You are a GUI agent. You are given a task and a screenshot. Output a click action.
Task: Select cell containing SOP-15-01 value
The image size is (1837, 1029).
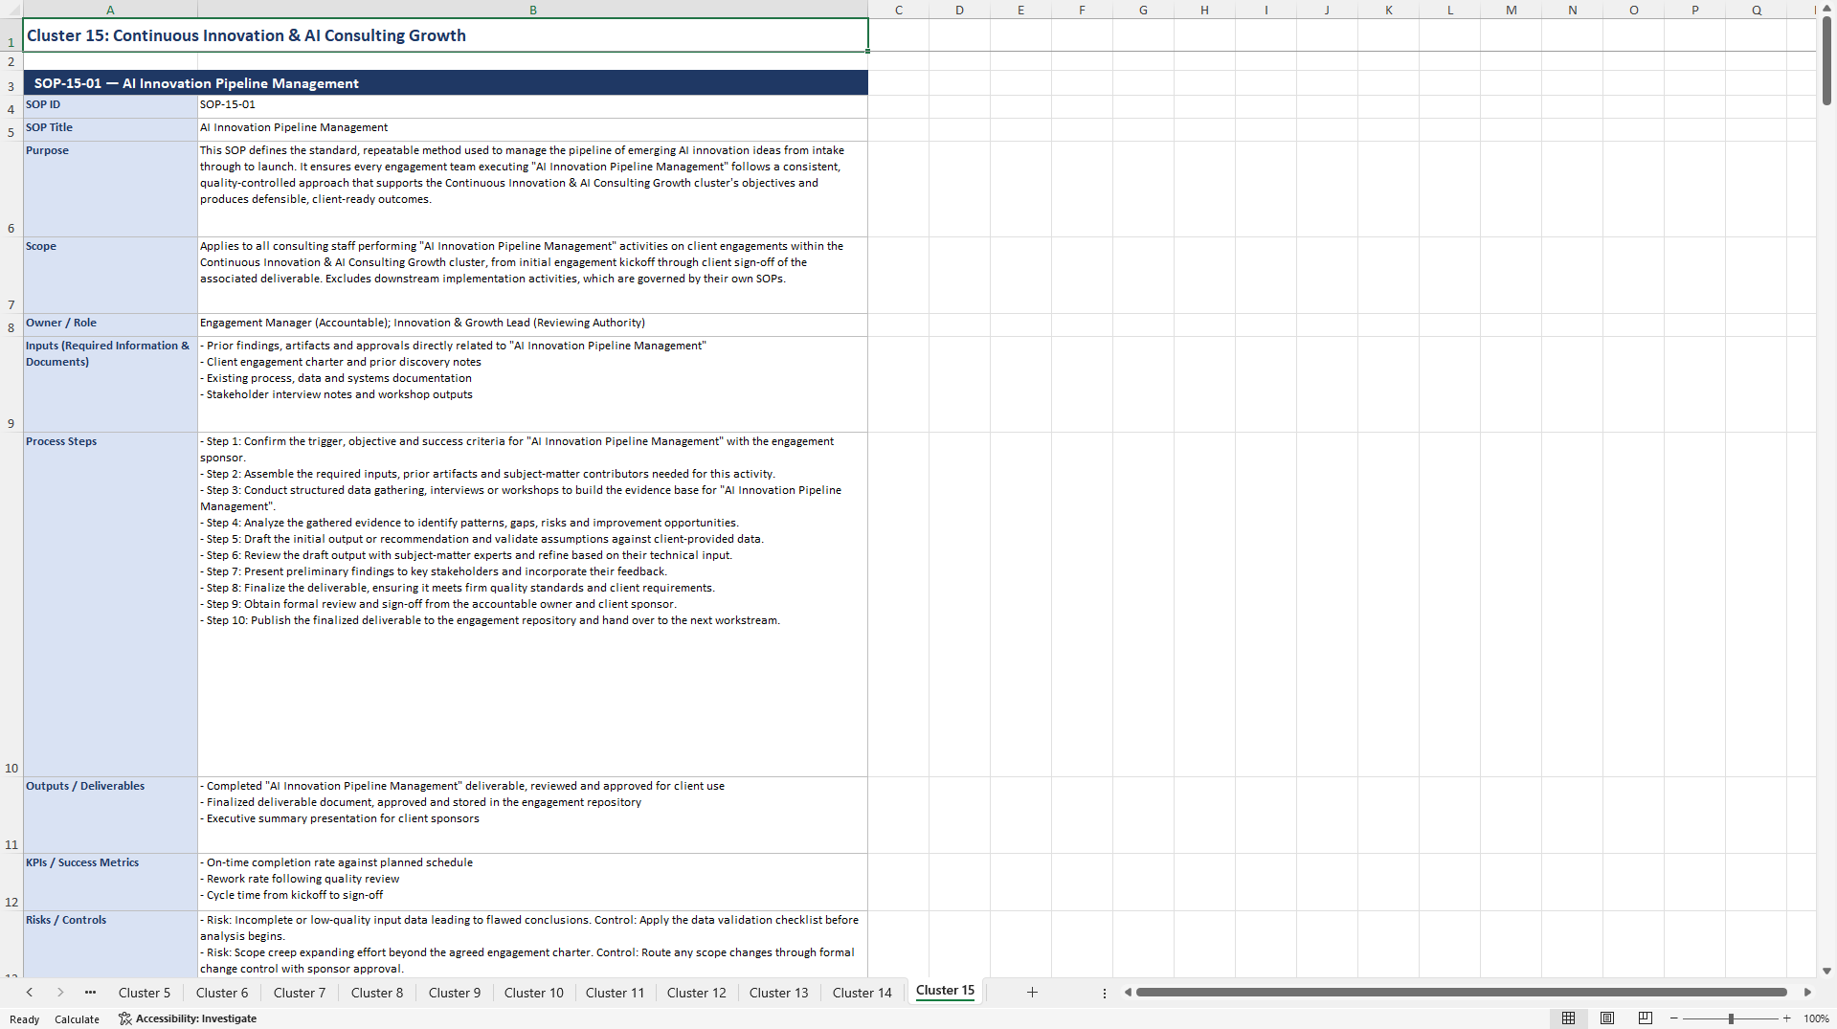click(x=532, y=106)
